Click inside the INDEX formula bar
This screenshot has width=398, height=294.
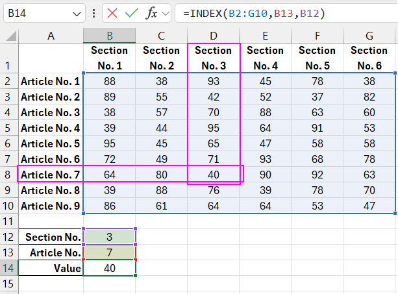(x=286, y=13)
